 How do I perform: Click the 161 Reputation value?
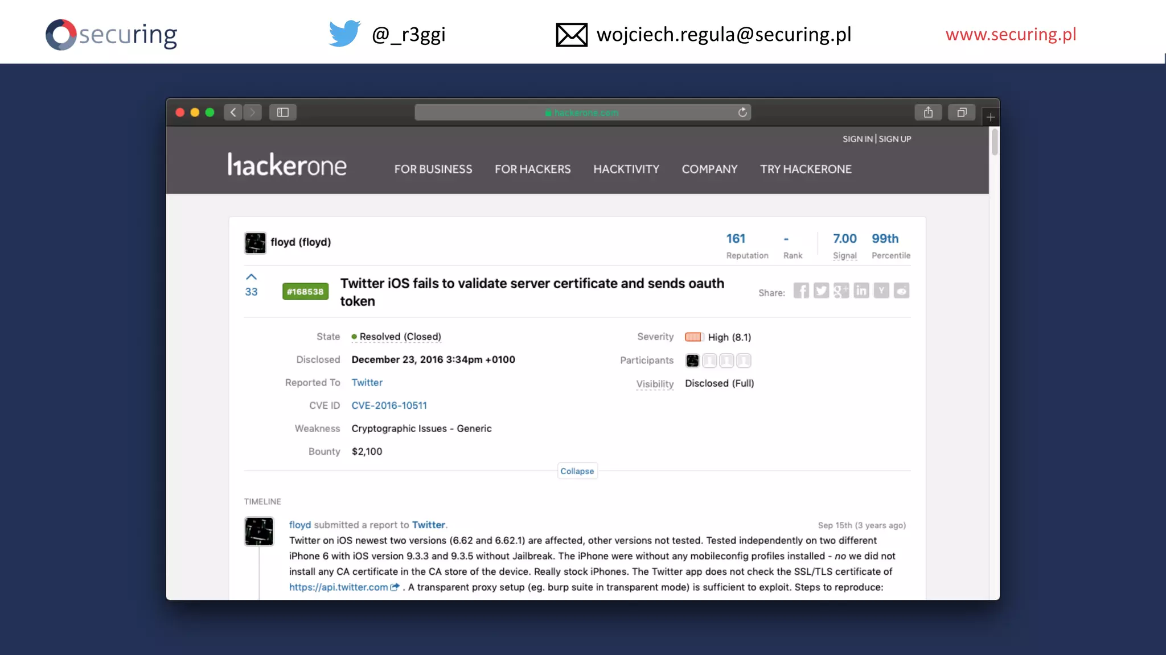coord(736,239)
